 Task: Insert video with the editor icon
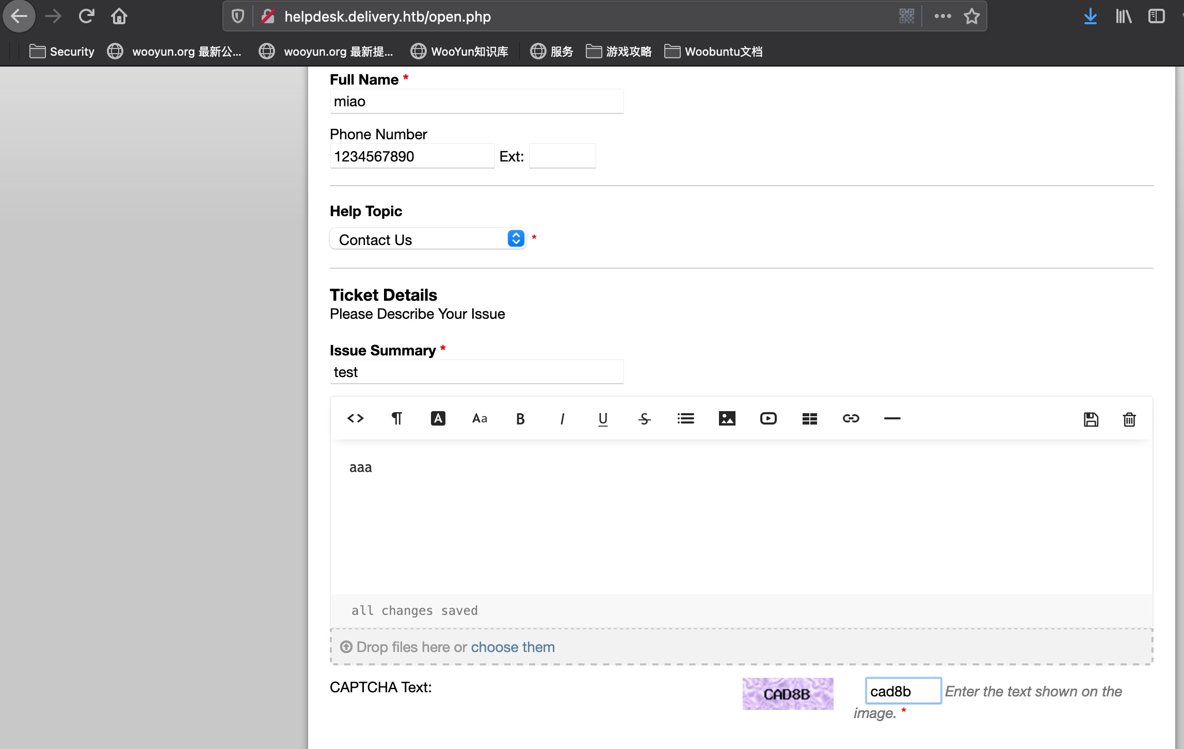click(x=768, y=418)
